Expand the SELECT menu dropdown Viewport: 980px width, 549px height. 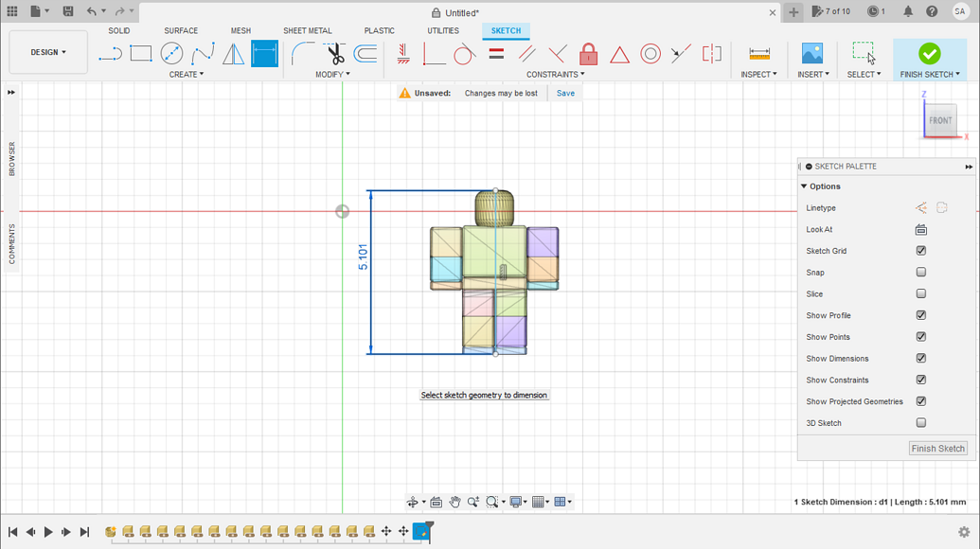tap(864, 75)
